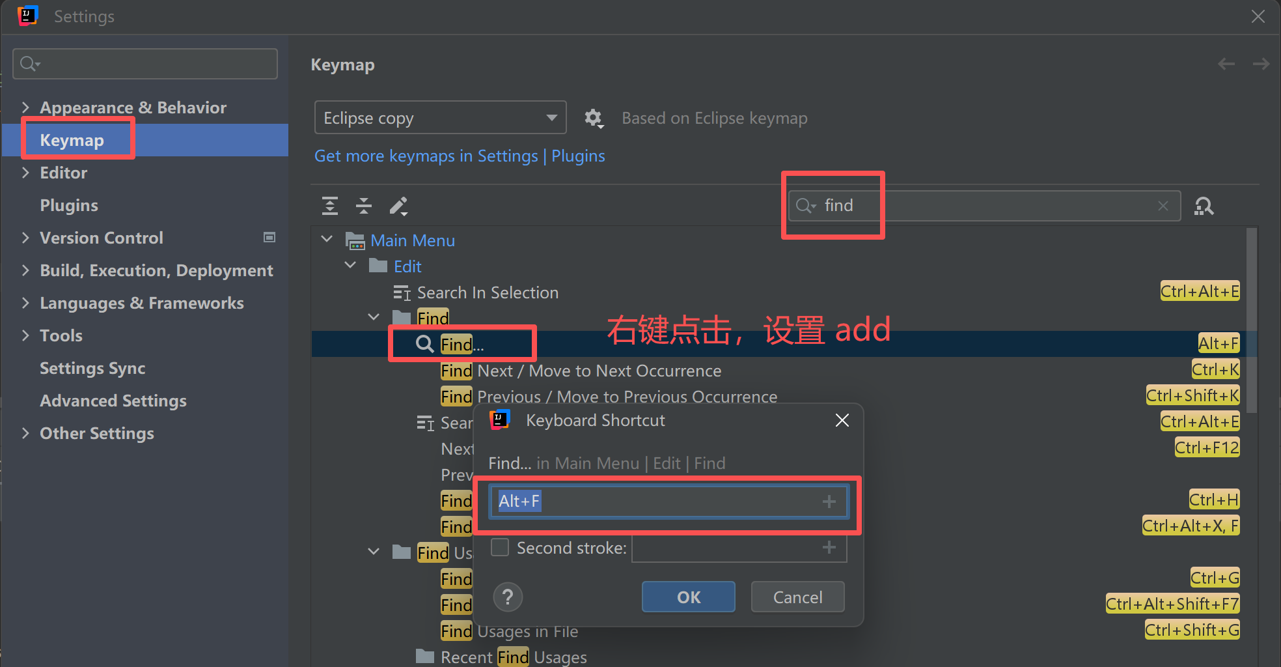Expand Languages & Frameworks section
1281x667 pixels.
pyautogui.click(x=25, y=303)
